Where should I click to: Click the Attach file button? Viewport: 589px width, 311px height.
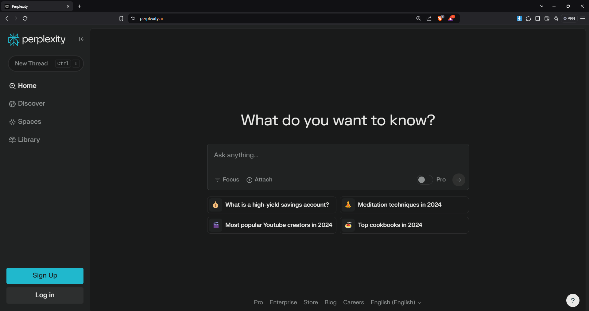point(259,180)
